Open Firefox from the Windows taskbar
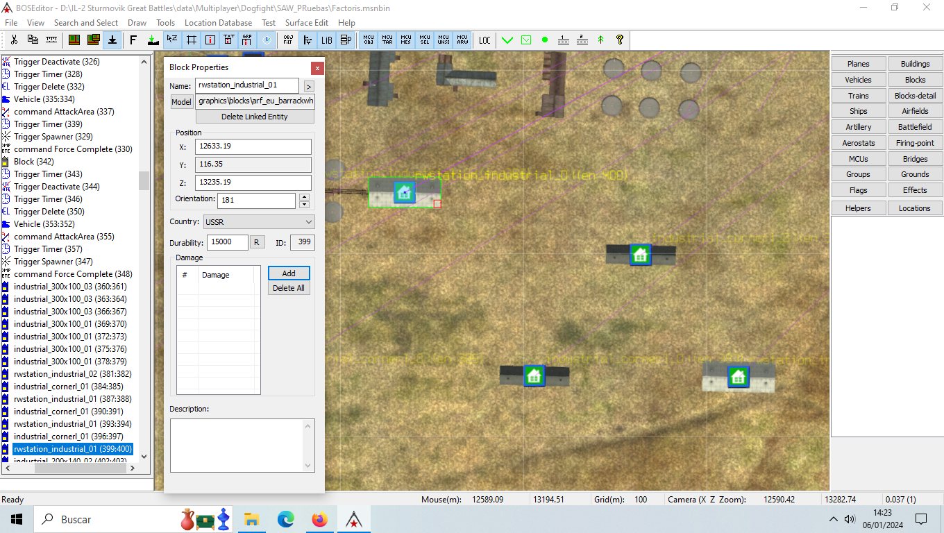This screenshot has height=533, width=944. coord(319,519)
